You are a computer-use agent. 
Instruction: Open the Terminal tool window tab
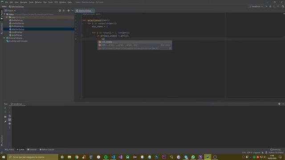[x=32, y=150]
